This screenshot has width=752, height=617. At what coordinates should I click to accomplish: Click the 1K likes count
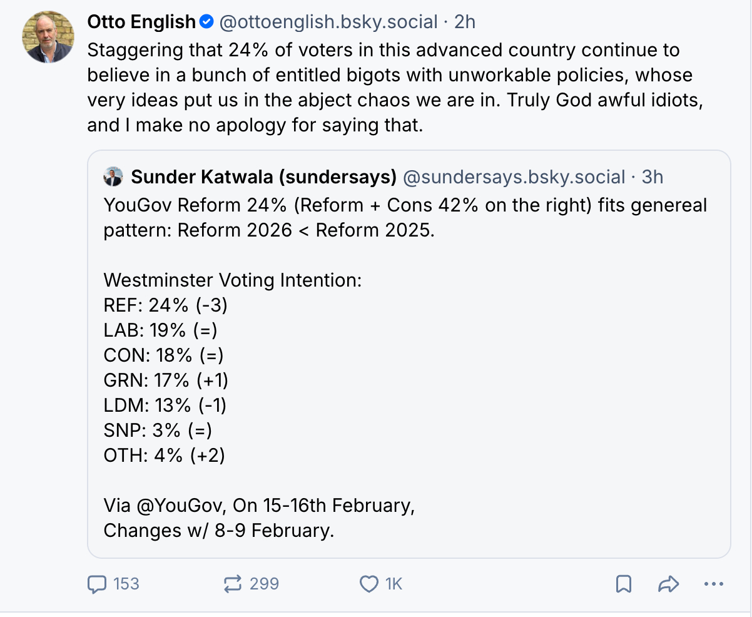[394, 584]
